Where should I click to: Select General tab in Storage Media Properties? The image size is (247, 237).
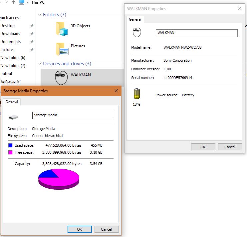click(x=12, y=102)
